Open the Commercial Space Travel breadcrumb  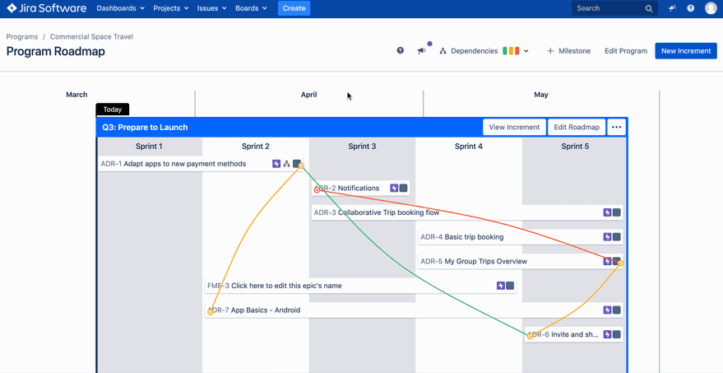tap(91, 36)
